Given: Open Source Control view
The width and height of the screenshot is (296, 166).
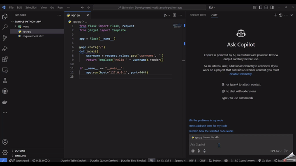Looking at the screenshot, I should [5, 38].
